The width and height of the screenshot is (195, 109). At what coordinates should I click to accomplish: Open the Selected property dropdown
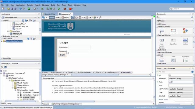tap(181, 96)
